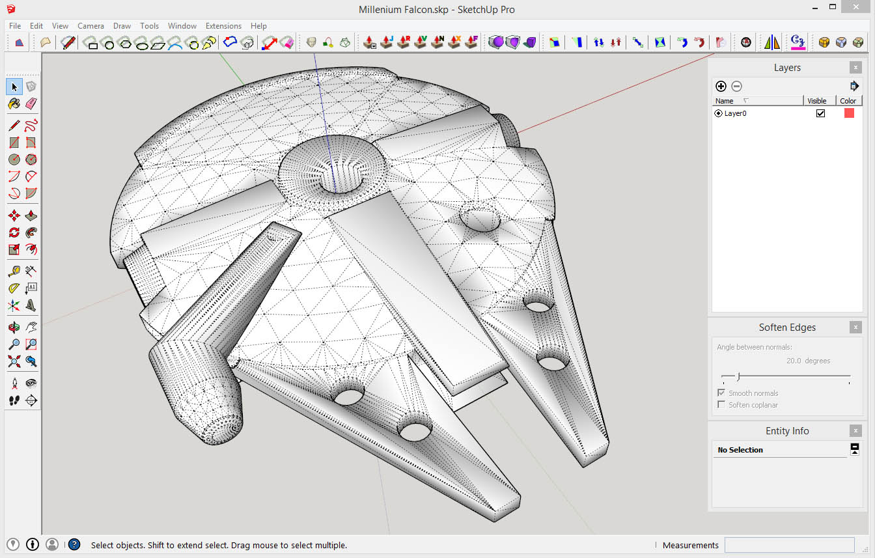Select the Circle drawing tool
Viewport: 875px width, 558px height.
(14, 160)
